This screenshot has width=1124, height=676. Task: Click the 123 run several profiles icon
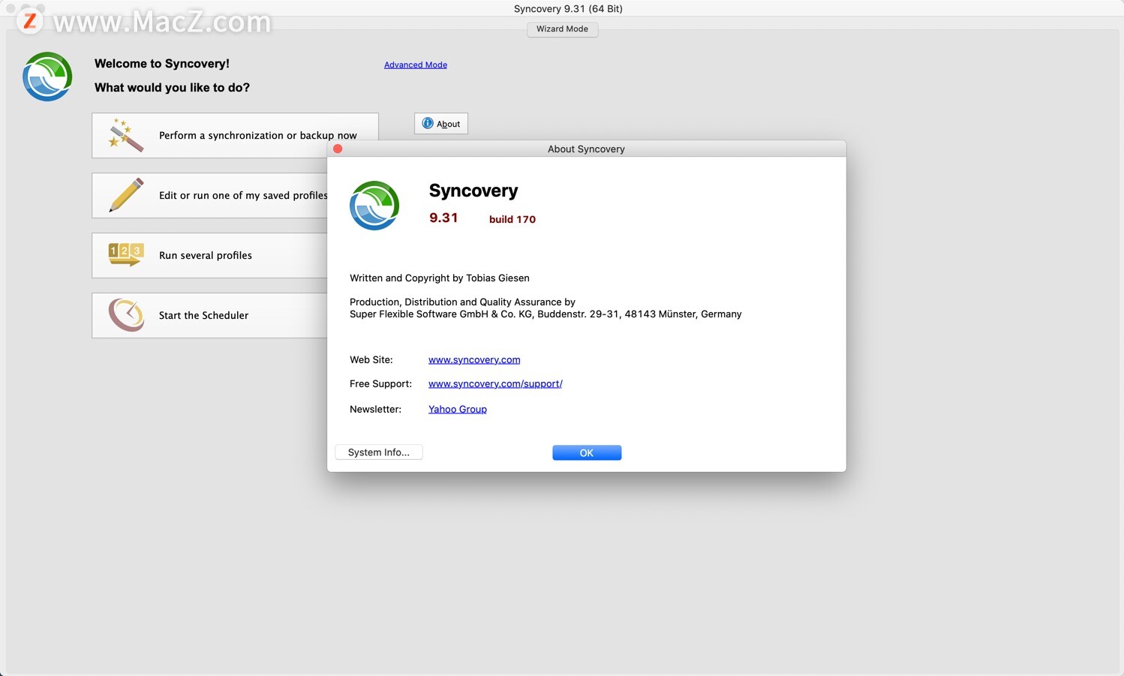point(126,255)
